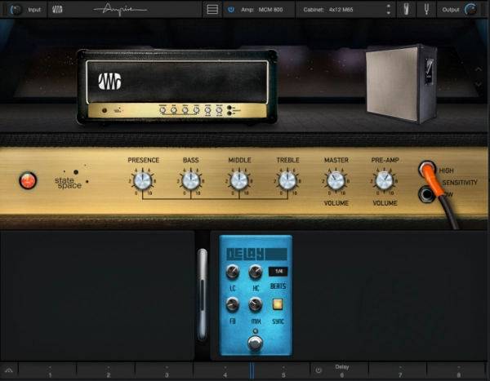Click the cabinet stepper arrows
Image resolution: width=490 pixels, height=381 pixels.
(389, 10)
